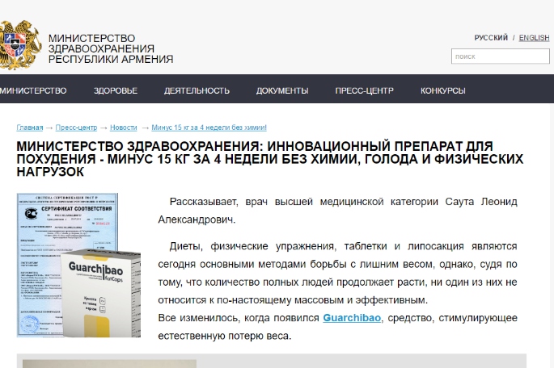
Task: Click the text естественную потерю веса
Action: point(224,336)
